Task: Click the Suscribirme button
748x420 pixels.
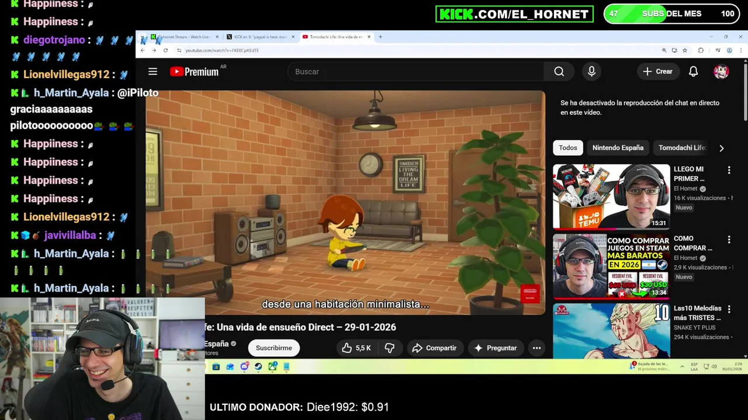Action: click(x=273, y=348)
